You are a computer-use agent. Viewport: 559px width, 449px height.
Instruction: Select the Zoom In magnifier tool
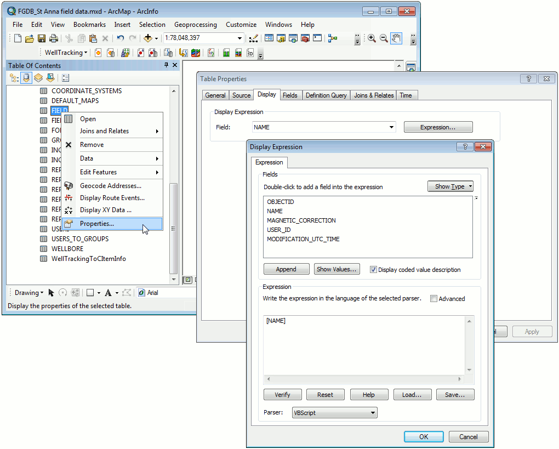[372, 38]
